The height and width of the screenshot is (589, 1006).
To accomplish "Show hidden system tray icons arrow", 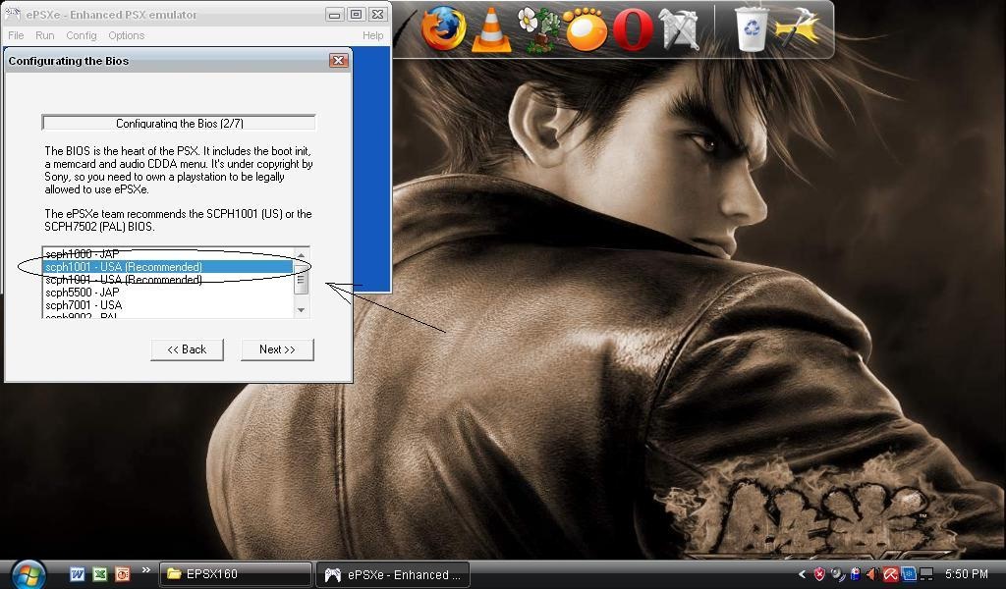I will (x=802, y=574).
